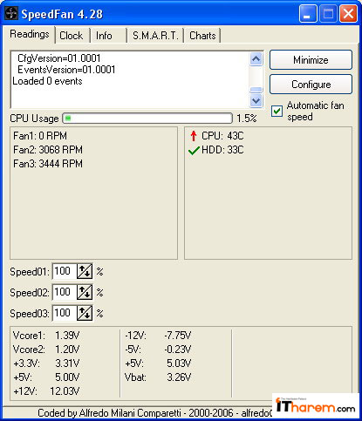Viewport: 362px width, 421px height.
Task: Click the Speed02 up/down stepper arrows
Action: (x=85, y=292)
